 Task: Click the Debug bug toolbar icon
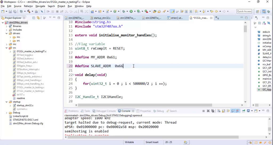123,11
